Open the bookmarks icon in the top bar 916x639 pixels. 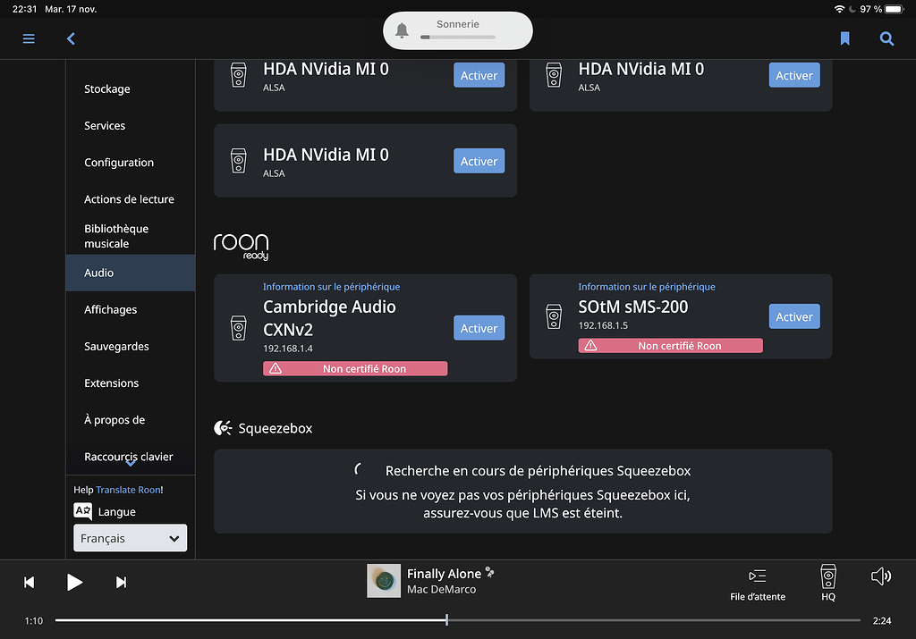(844, 38)
